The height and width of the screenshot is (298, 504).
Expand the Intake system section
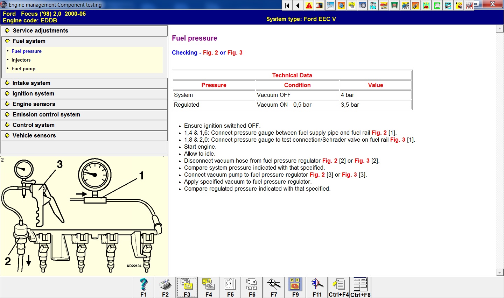[31, 83]
